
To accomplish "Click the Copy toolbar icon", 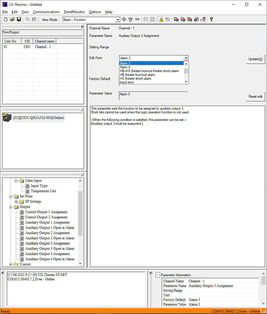I will pos(27,19).
